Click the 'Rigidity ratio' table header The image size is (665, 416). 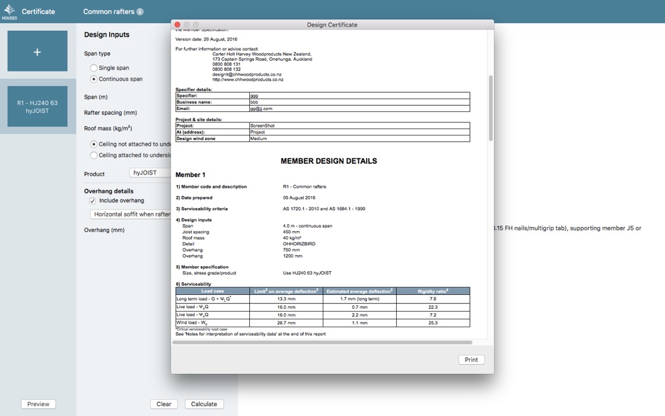tap(433, 291)
